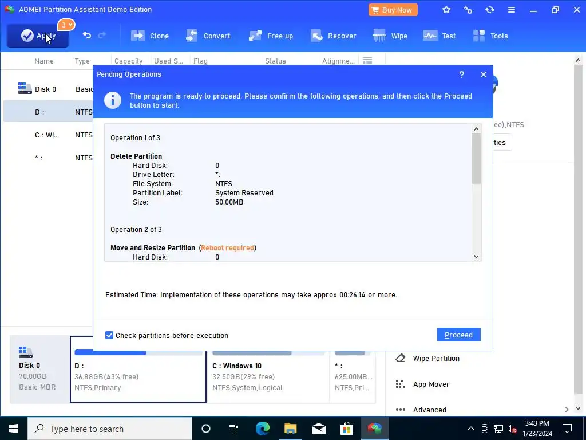Open the Test tool

click(439, 36)
